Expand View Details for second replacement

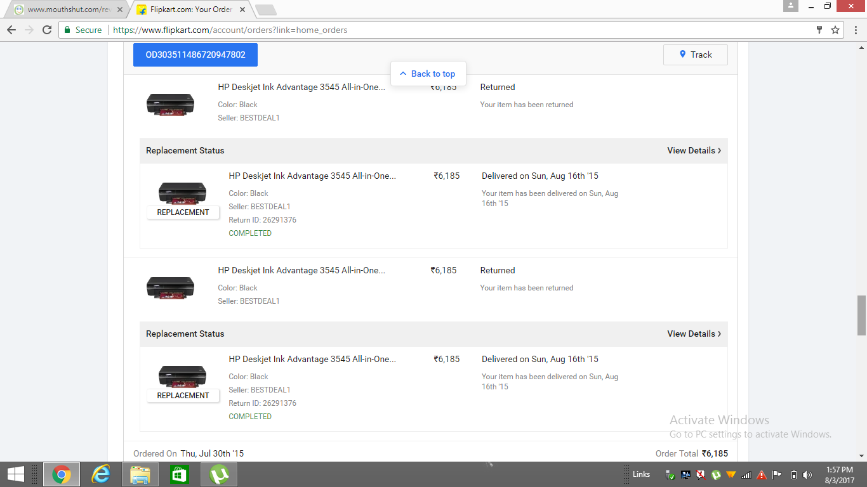coord(694,334)
